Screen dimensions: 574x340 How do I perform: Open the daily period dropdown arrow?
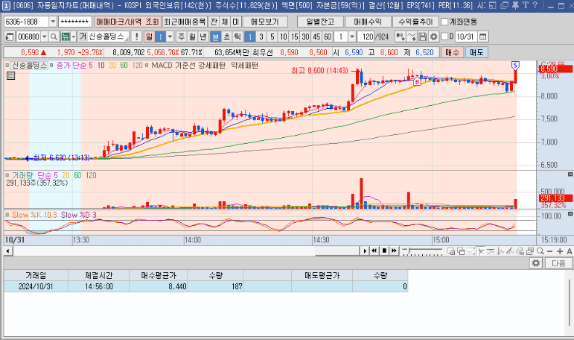click(170, 37)
